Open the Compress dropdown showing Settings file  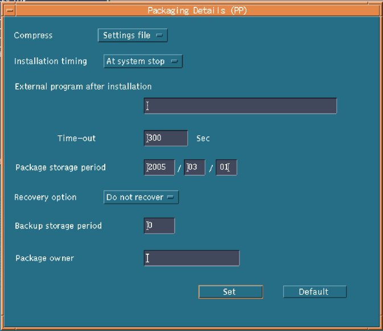point(133,35)
